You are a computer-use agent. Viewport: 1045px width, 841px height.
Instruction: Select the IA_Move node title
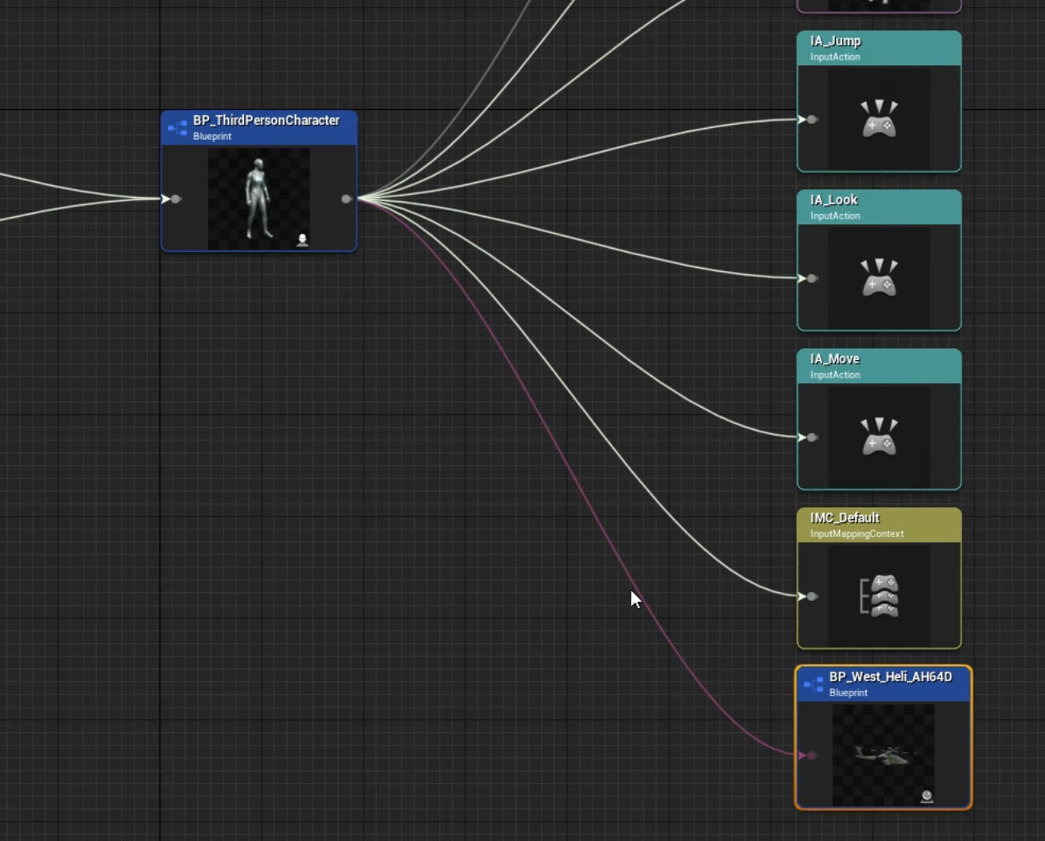[834, 358]
